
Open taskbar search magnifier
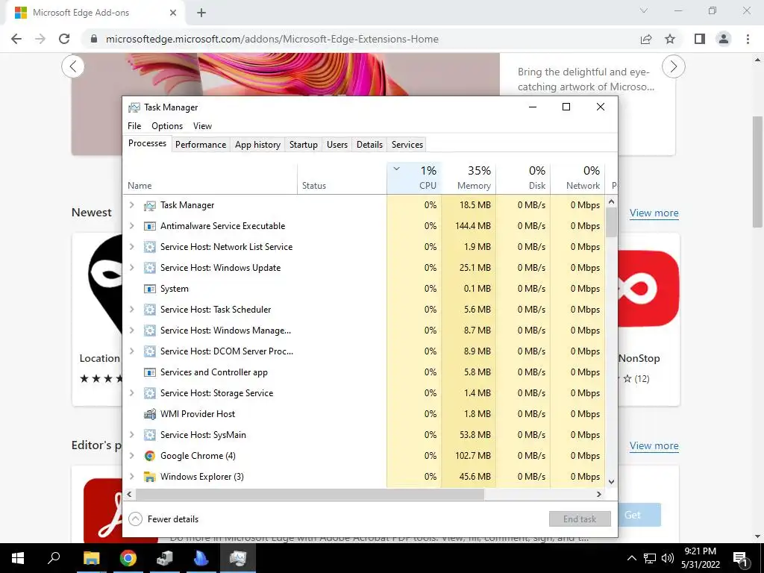coord(54,558)
